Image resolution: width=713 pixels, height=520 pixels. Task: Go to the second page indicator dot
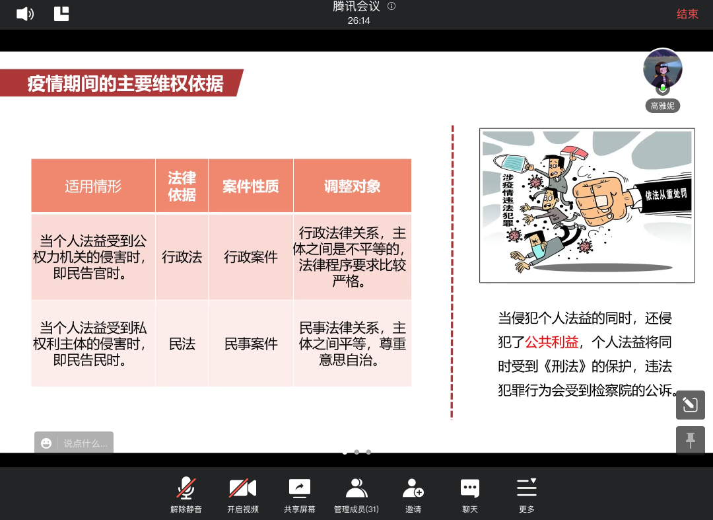pyautogui.click(x=356, y=452)
